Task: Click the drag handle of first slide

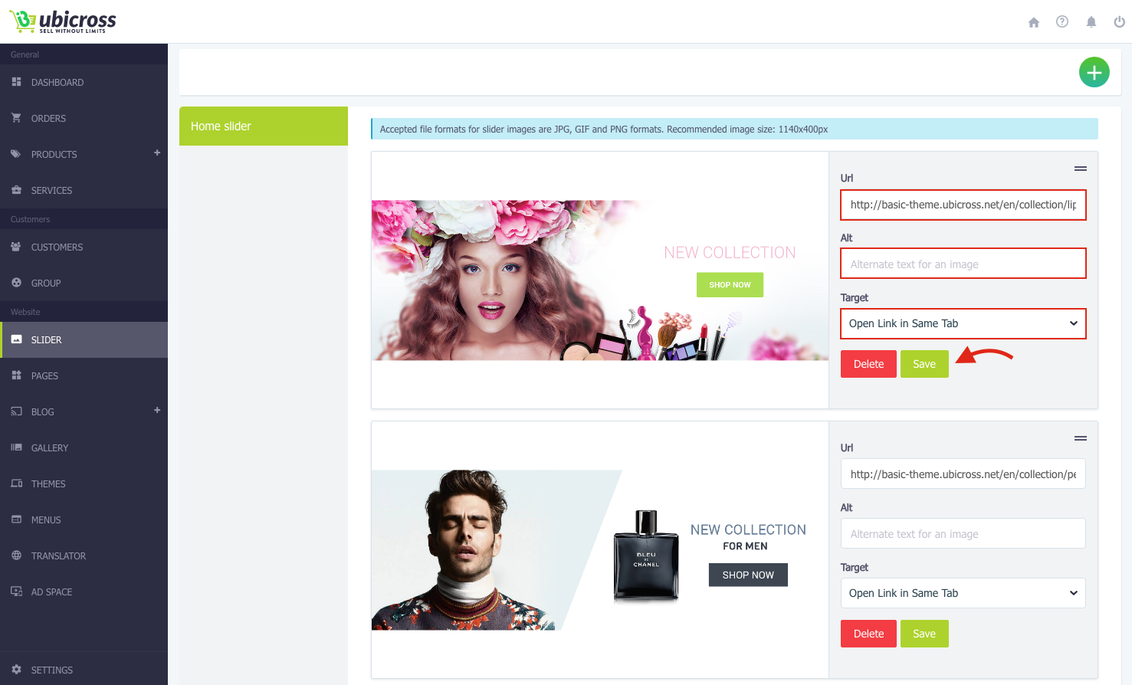Action: [1081, 169]
